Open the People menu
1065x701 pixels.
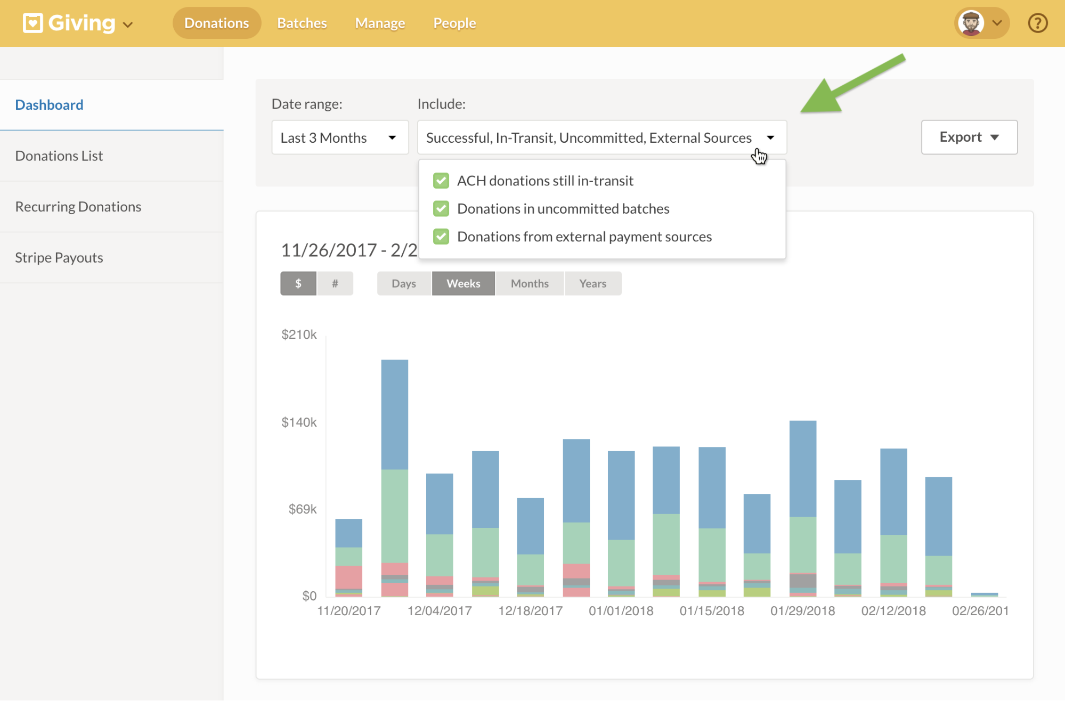453,22
